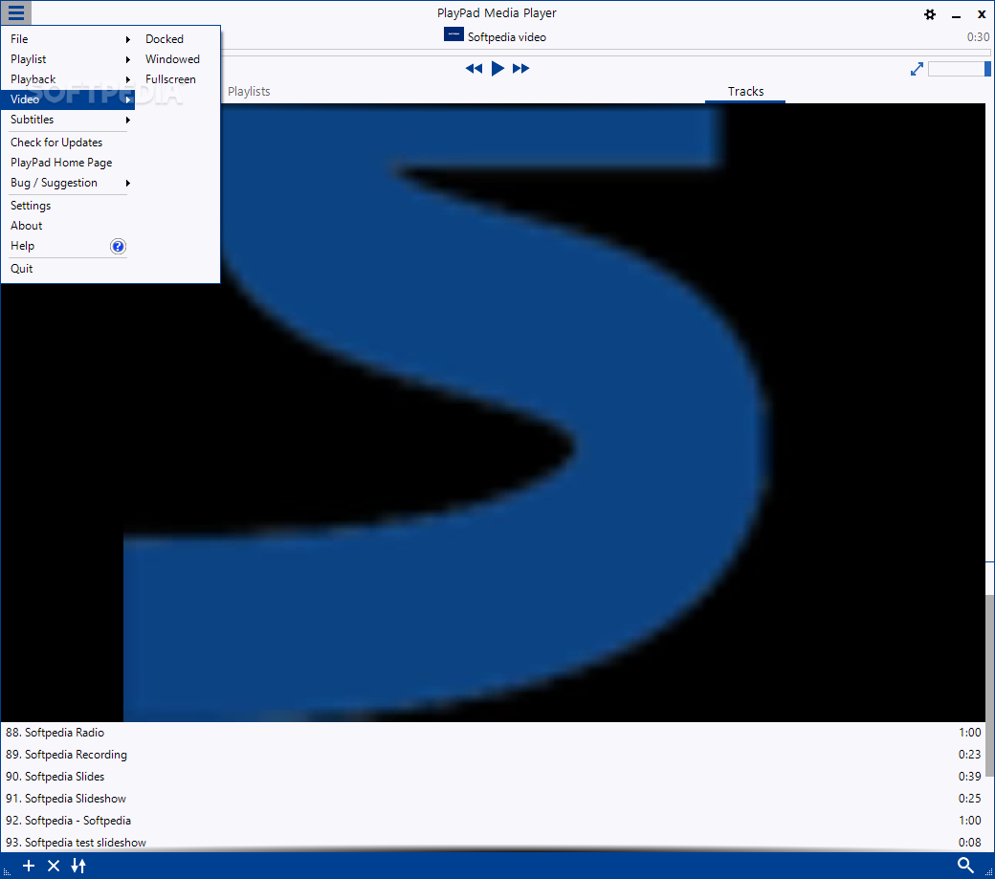Open the settings gear icon

(930, 14)
